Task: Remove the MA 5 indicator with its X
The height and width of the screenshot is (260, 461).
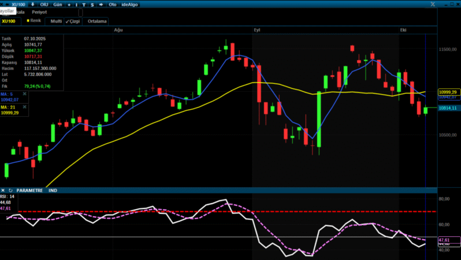Action: tap(24, 93)
